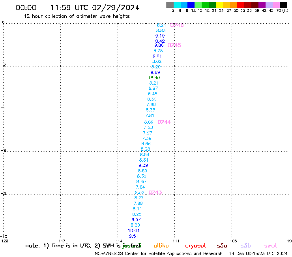Click the wave height value 8.25

click(x=137, y=214)
